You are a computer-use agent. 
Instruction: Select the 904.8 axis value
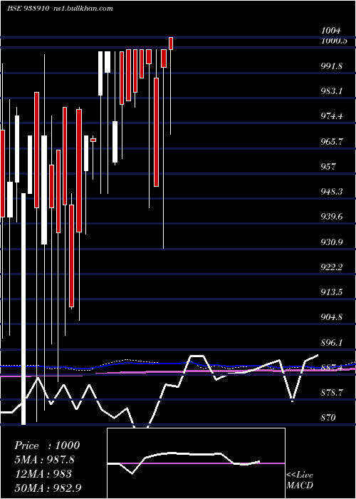point(332,317)
